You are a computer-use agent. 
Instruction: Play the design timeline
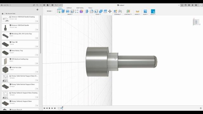49,108
